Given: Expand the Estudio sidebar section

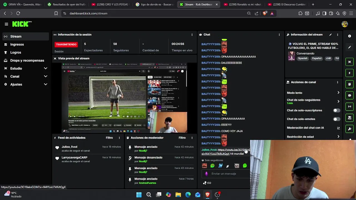Looking at the screenshot, I should coord(46,68).
